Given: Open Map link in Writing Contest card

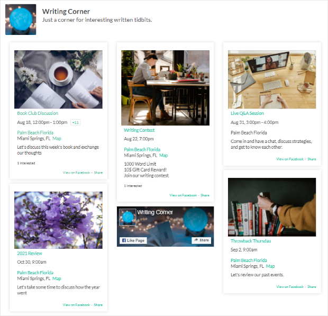Looking at the screenshot, I should click(x=163, y=155).
